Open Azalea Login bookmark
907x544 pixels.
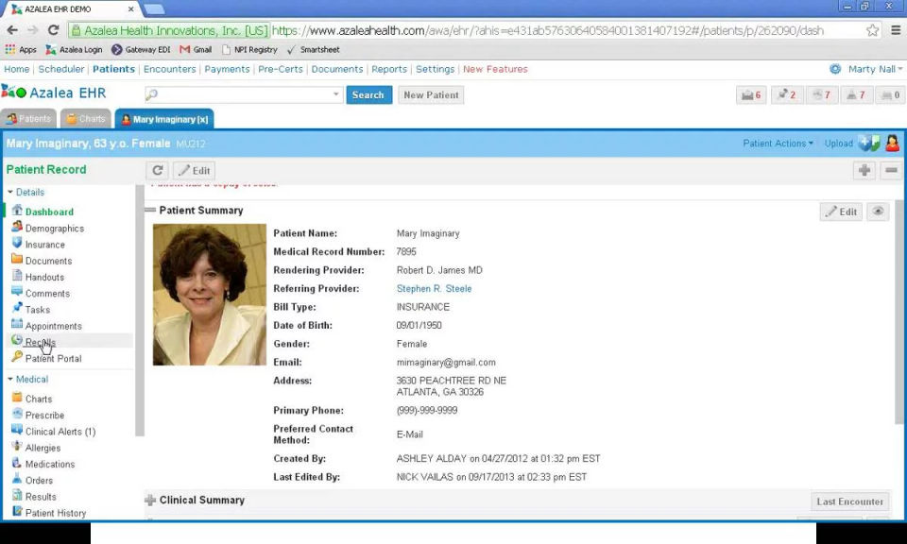74,50
